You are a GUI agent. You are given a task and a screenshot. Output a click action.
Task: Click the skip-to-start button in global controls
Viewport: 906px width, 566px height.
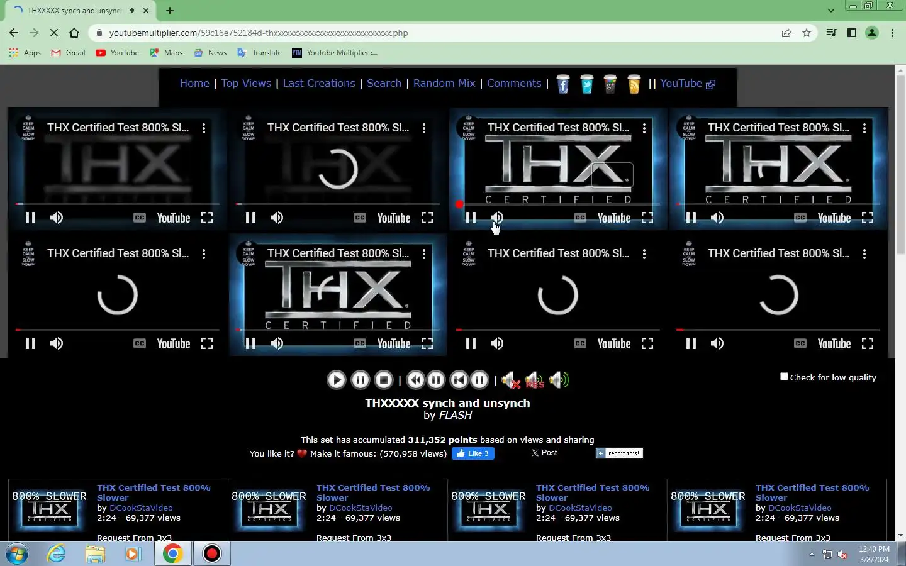pyautogui.click(x=459, y=380)
